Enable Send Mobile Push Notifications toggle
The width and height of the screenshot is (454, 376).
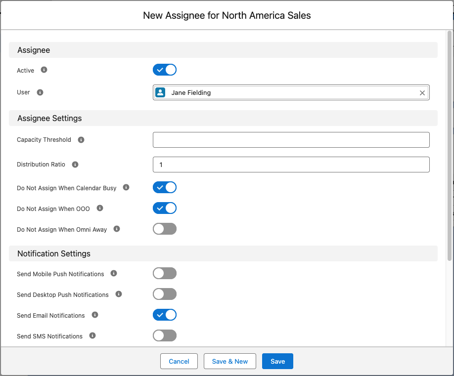tap(165, 273)
